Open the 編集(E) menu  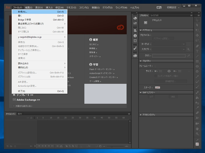coord(29,8)
